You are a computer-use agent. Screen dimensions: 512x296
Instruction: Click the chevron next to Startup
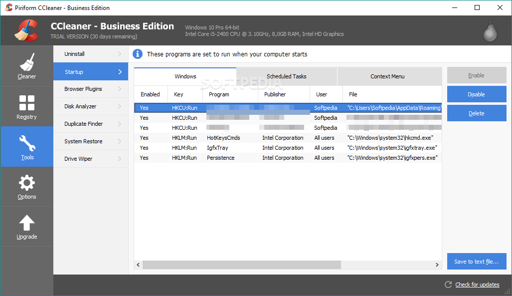coord(120,71)
